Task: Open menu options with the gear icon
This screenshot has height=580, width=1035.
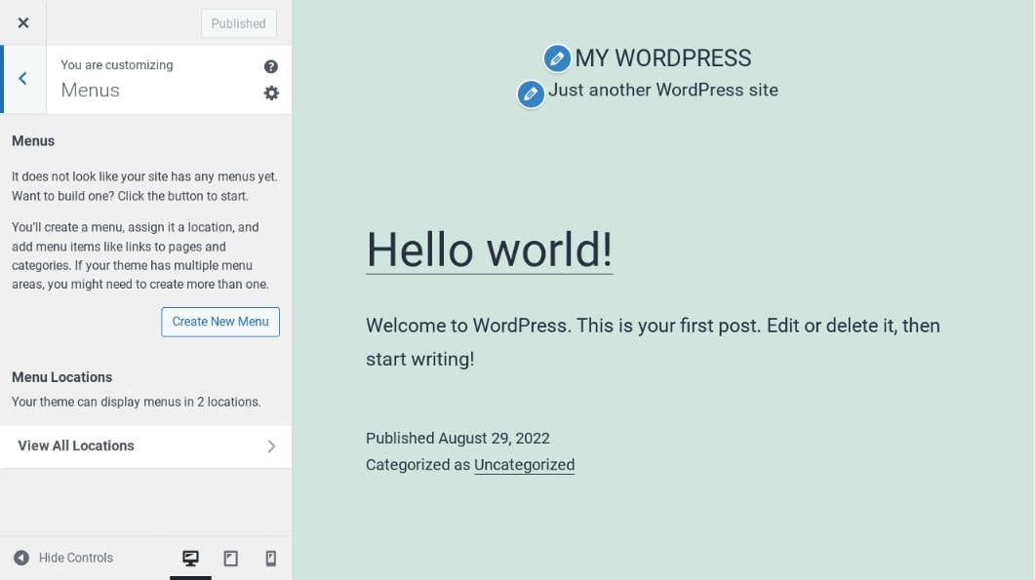Action: pyautogui.click(x=271, y=93)
